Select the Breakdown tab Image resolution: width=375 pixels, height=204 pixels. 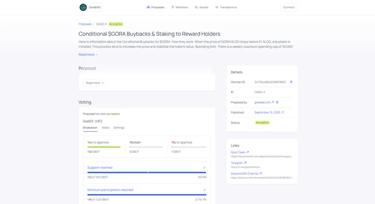tap(90, 128)
